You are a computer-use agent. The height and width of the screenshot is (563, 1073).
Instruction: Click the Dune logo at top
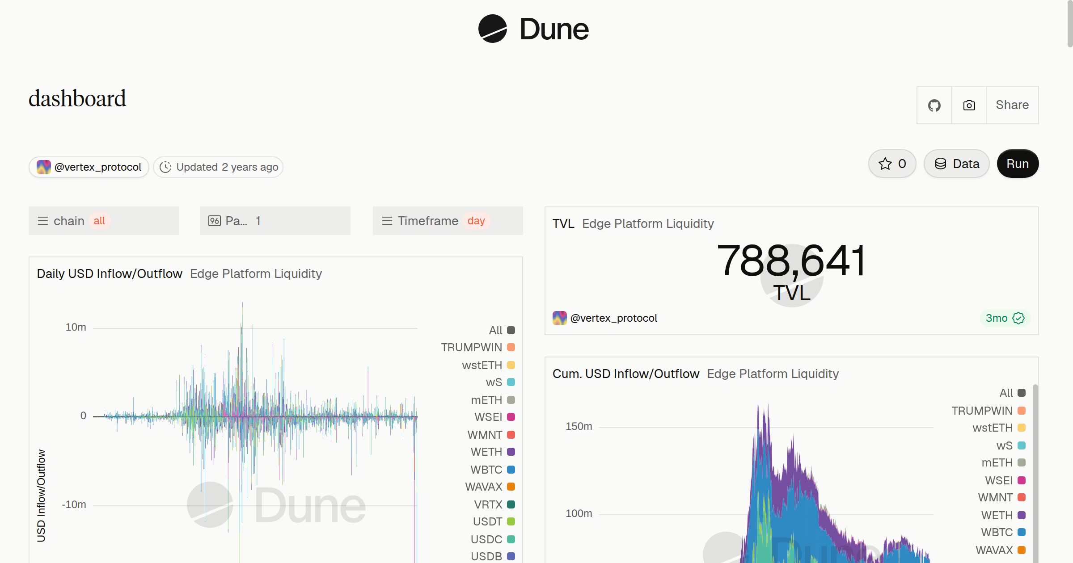(x=533, y=29)
